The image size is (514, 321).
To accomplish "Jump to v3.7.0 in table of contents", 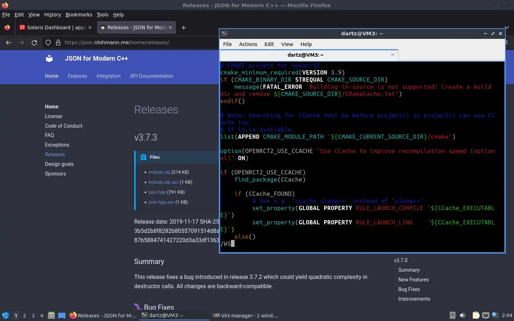I will coord(401,260).
